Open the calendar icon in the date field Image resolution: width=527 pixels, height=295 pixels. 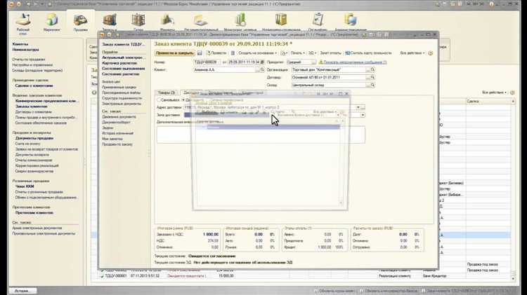tap(262, 62)
